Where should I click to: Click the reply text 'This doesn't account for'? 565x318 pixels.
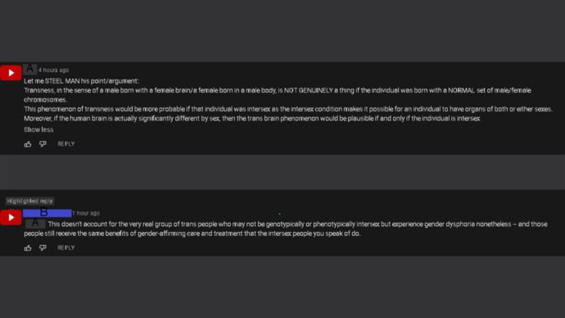[x=286, y=229]
